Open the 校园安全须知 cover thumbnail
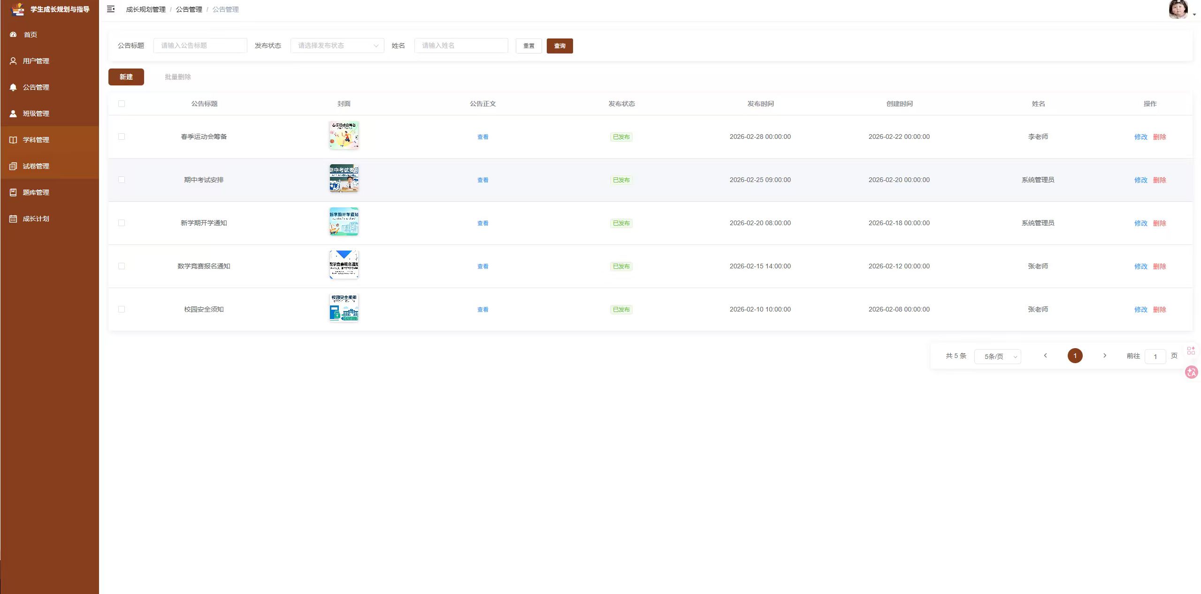The height and width of the screenshot is (594, 1201). (x=344, y=308)
